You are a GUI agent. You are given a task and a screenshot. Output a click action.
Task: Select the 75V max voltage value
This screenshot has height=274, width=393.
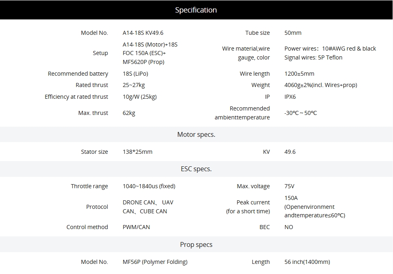[289, 186]
